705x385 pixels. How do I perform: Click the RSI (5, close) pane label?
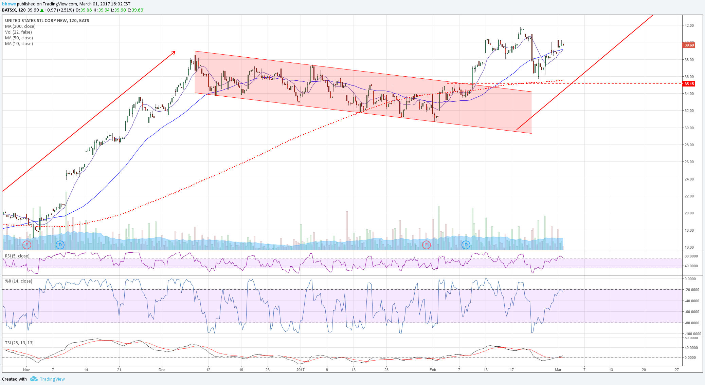(x=17, y=256)
